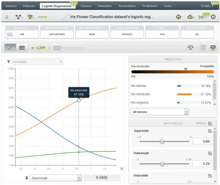Open the X axis Sepal length dropdown

(56, 178)
